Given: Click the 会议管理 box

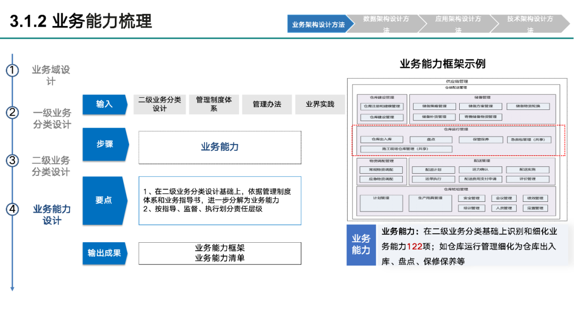Looking at the screenshot, I should [503, 198].
